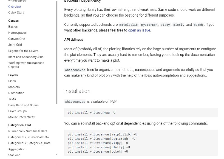This screenshot has height=159, width=224.
Task: Open Legend for the Layers page
Action: tap(23, 51)
